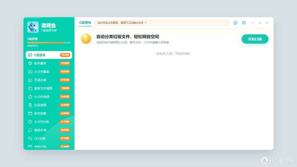The height and width of the screenshot is (167, 297).
Task: Click the 855MB badge on 目录迁移
Action: click(65, 80)
